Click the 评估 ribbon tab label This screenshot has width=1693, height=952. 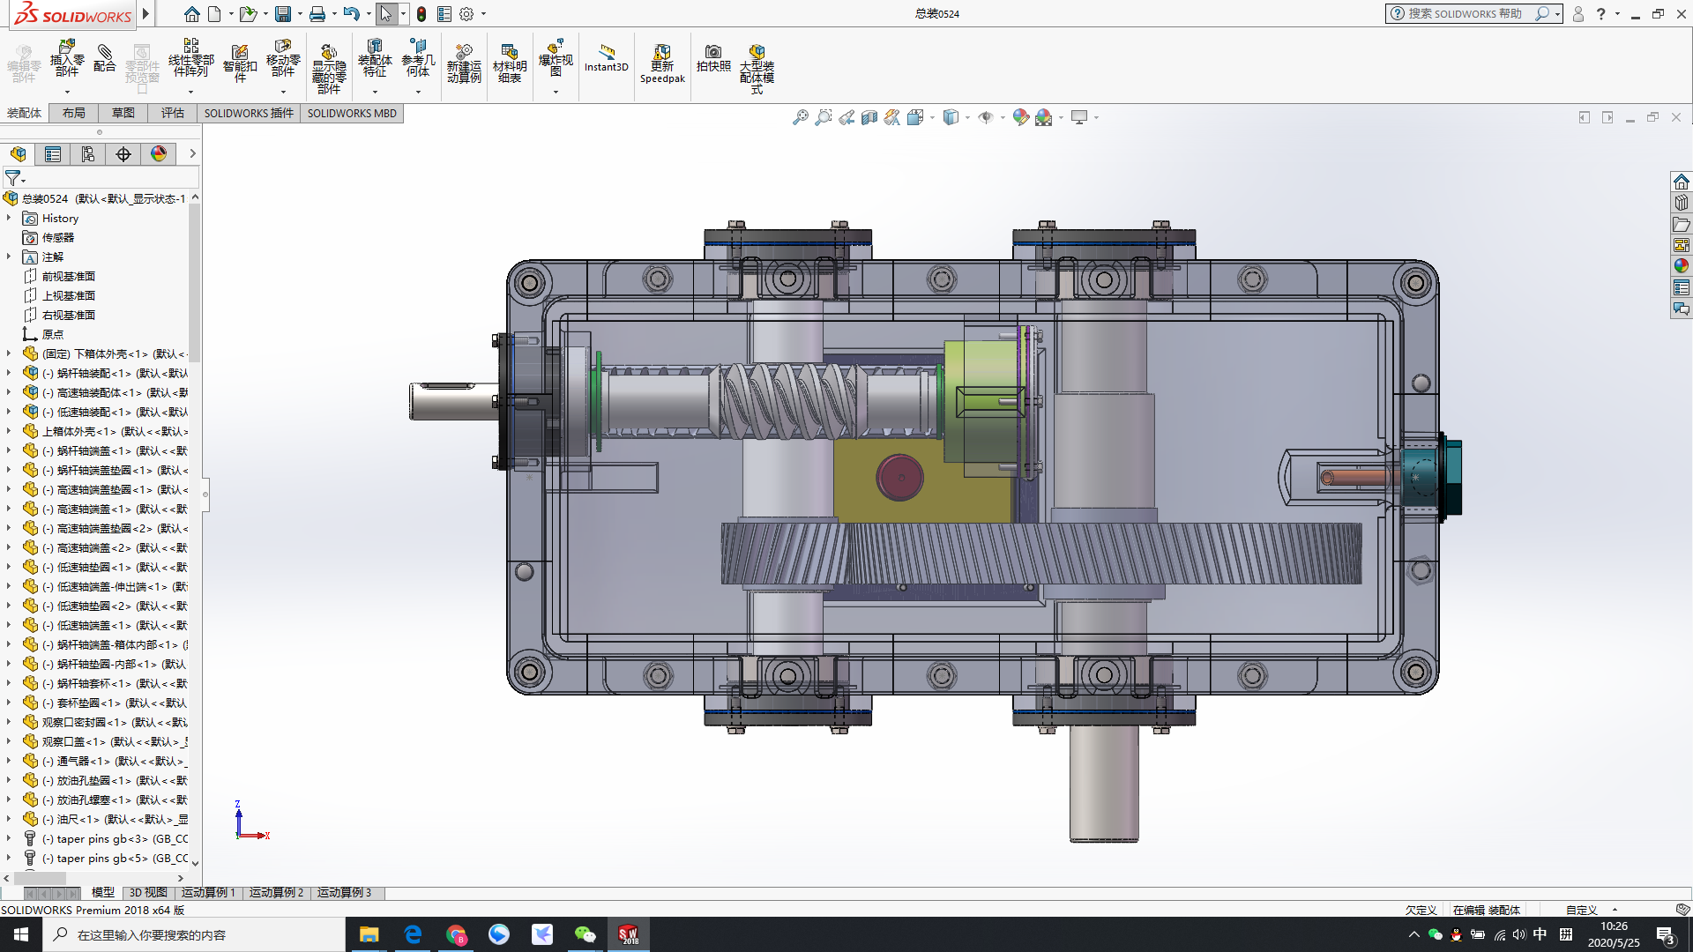click(x=171, y=113)
